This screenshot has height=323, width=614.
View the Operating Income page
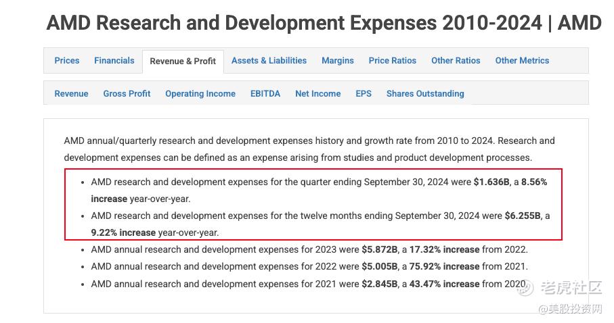[200, 94]
